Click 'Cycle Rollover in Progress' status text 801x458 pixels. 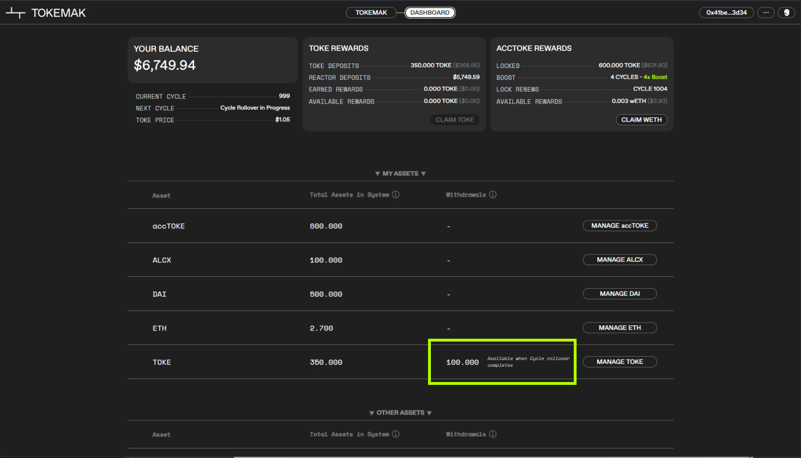[255, 108]
